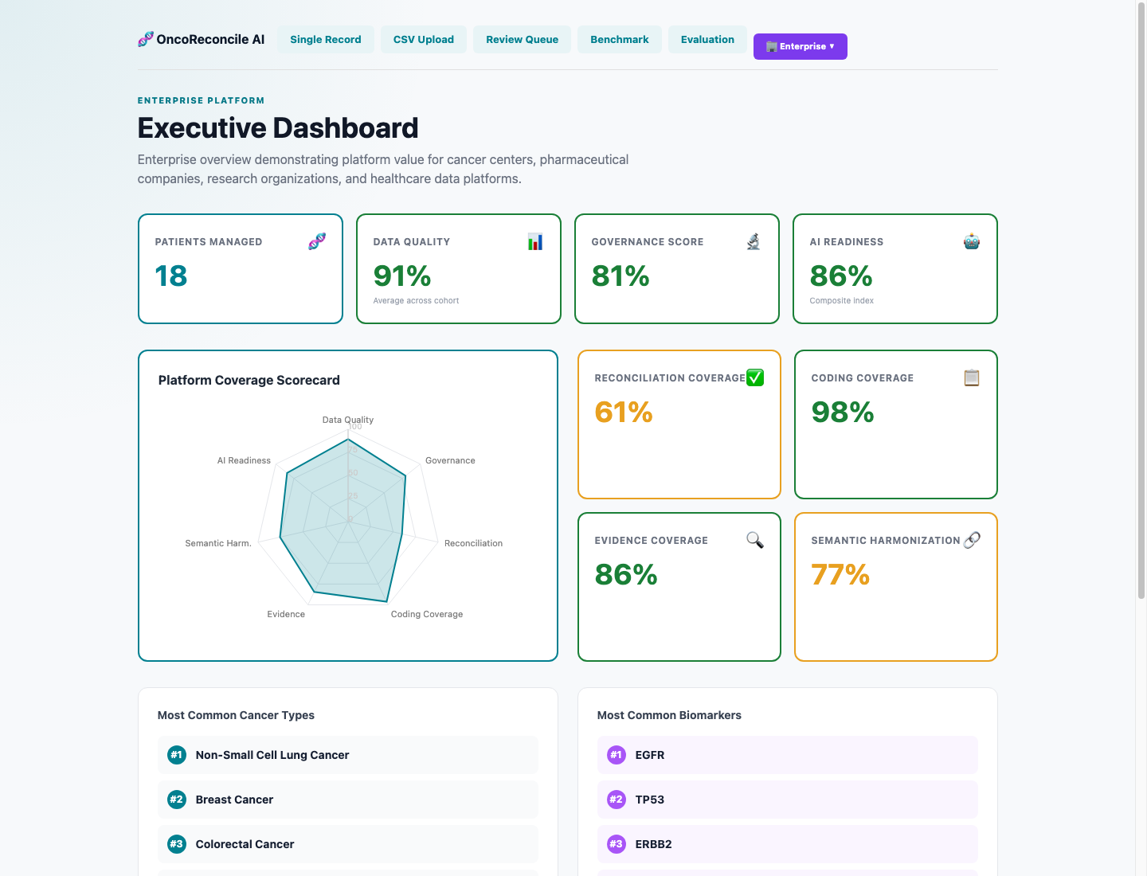
Task: Click the magnifying glass icon on Evidence Coverage
Action: click(x=755, y=540)
